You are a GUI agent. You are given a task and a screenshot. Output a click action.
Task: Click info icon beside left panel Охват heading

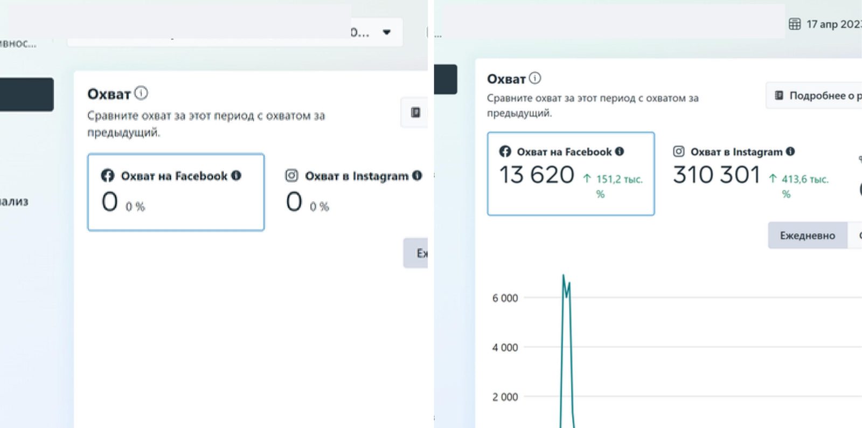pos(141,93)
